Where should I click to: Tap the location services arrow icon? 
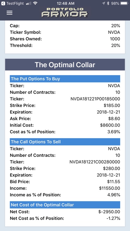pyautogui.click(x=104, y=3)
